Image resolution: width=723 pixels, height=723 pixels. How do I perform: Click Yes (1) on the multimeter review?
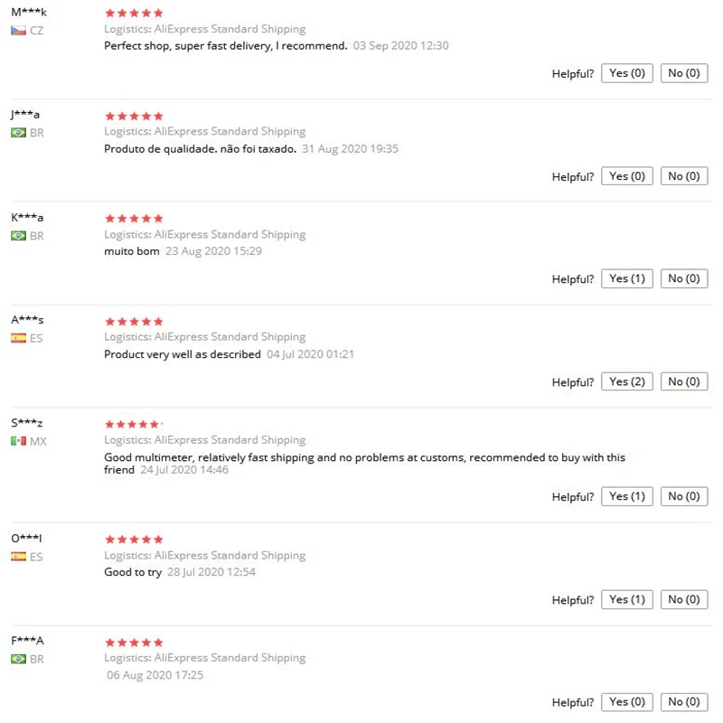pyautogui.click(x=627, y=496)
